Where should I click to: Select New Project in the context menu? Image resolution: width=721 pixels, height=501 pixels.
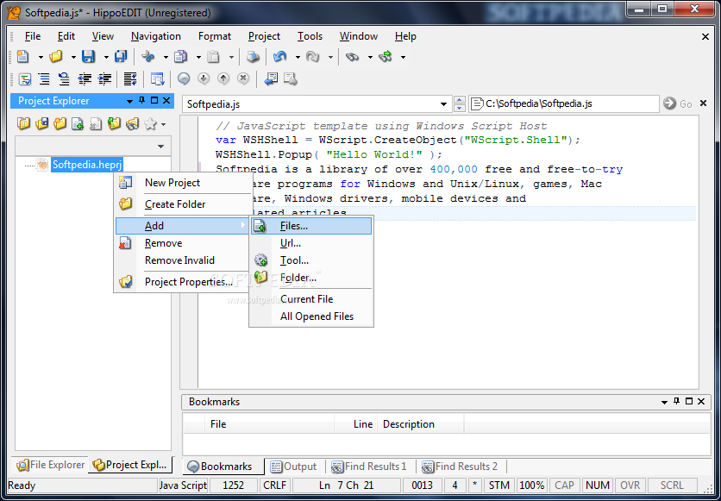[183, 183]
